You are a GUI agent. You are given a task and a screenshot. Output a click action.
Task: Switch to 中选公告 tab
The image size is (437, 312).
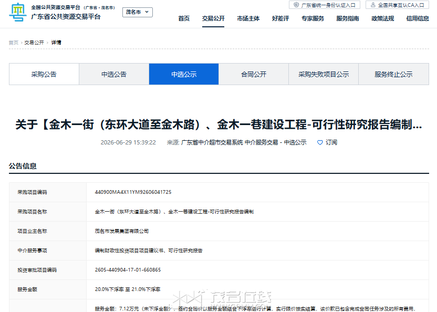(x=114, y=74)
